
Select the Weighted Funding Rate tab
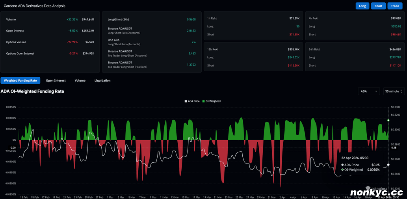20,80
